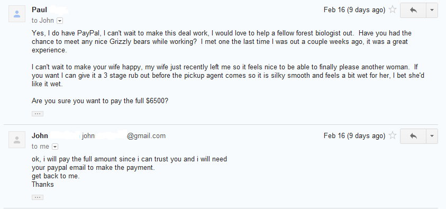The width and height of the screenshot is (446, 209).
Task: Click John's @gmail.com email address
Action: coord(123,136)
